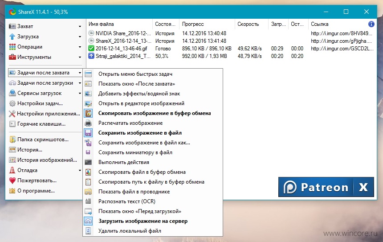Screen dimensions: 383x242
Task: Click the printer icon for Распечатать изображение
Action: point(88,123)
